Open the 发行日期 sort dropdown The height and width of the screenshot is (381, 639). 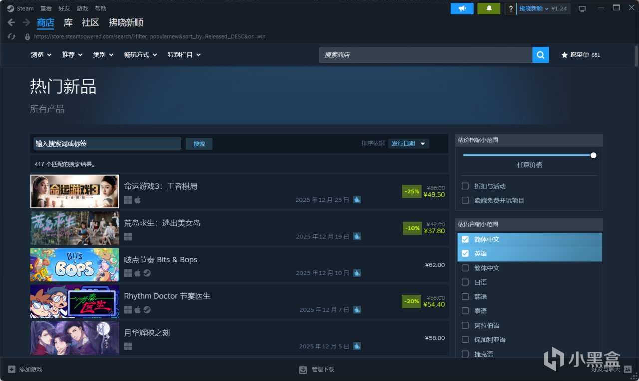click(x=409, y=144)
